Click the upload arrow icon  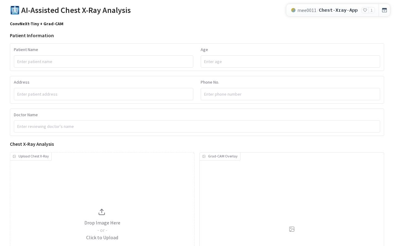(102, 212)
